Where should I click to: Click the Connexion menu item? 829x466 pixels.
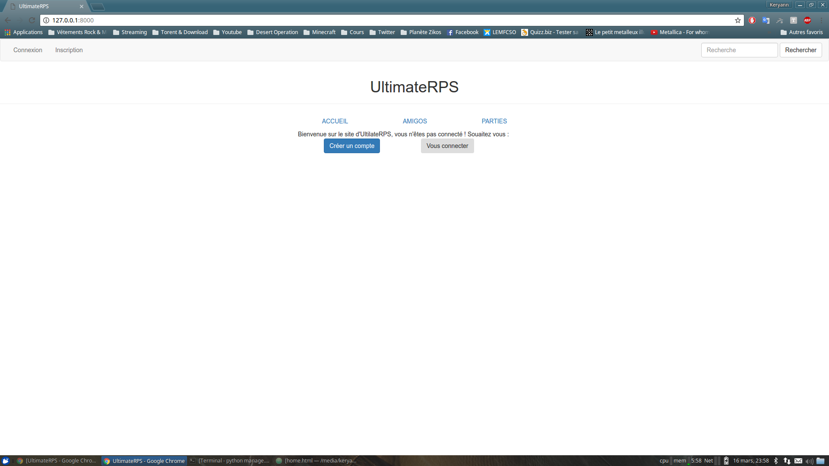click(x=28, y=50)
